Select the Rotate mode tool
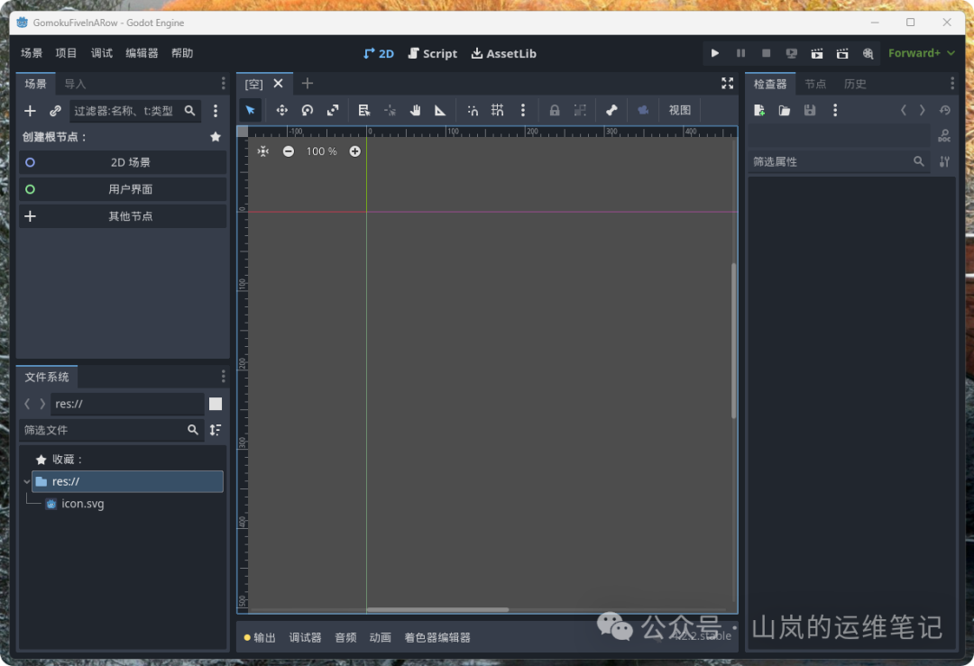This screenshot has width=974, height=666. tap(308, 110)
